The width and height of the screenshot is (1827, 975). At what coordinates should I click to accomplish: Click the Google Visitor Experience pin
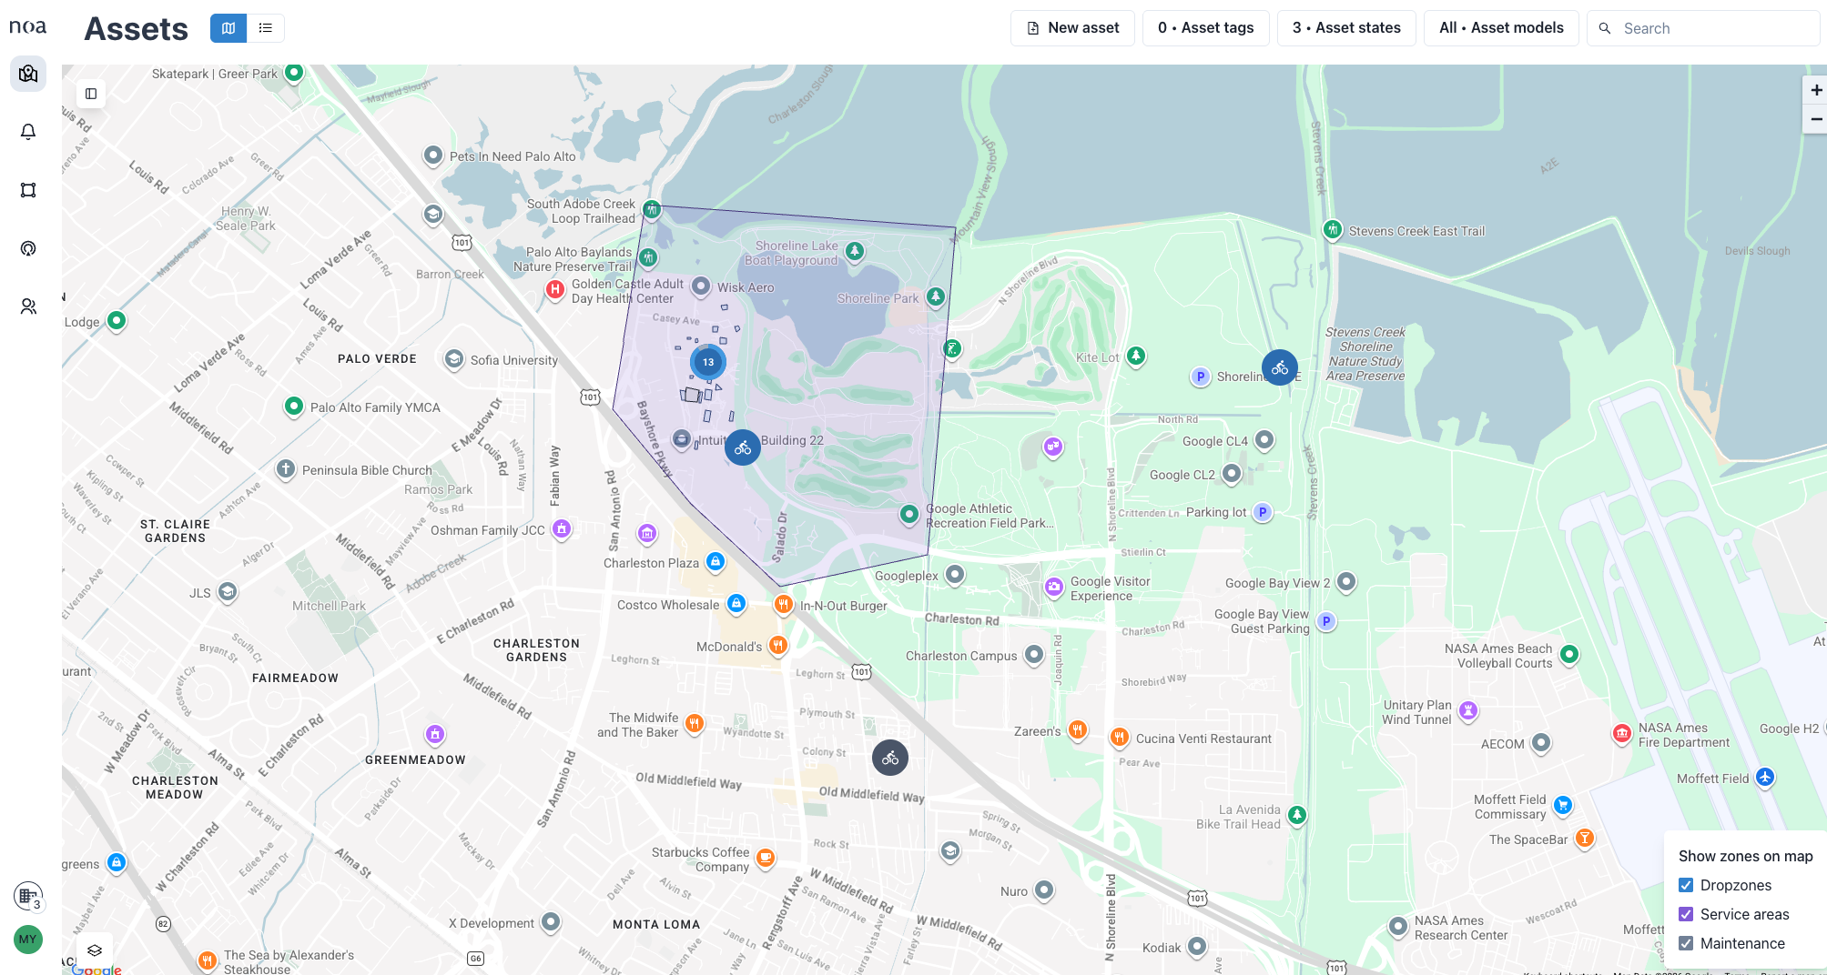tap(1054, 587)
